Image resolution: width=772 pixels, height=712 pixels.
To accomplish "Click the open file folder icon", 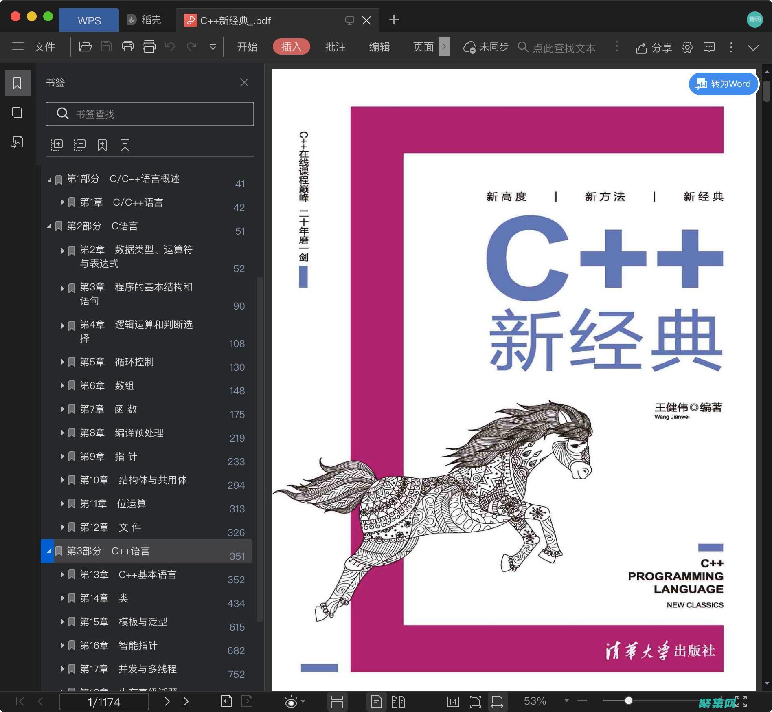I will click(85, 47).
